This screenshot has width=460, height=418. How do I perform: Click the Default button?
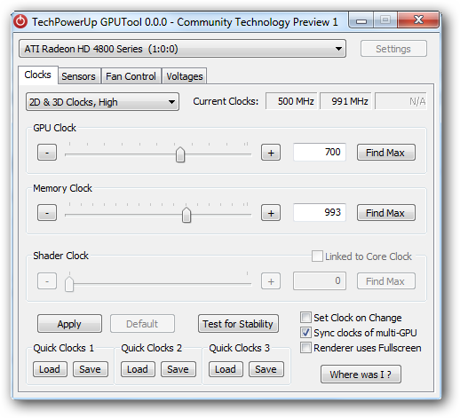tap(142, 324)
